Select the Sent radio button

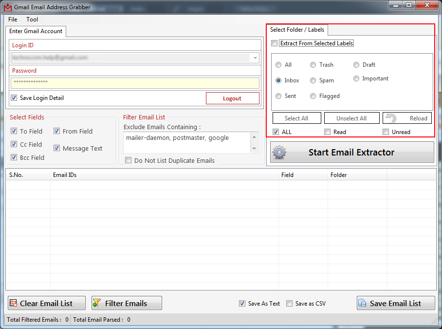(x=278, y=96)
